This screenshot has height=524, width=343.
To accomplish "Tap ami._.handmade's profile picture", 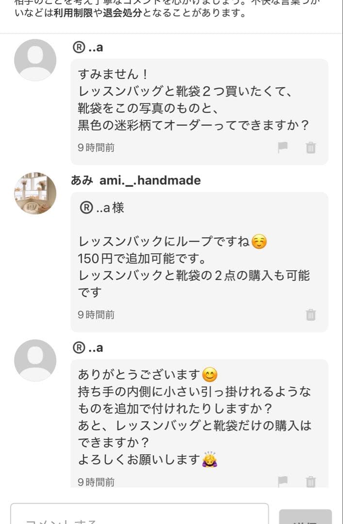I will point(34,193).
